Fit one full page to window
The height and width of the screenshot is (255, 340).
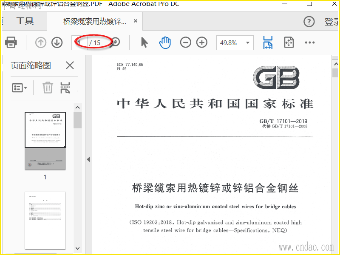click(x=289, y=42)
